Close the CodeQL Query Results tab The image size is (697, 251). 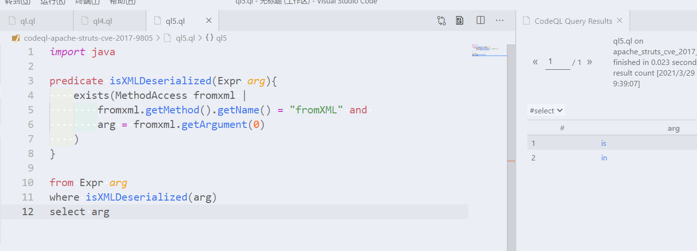(619, 21)
